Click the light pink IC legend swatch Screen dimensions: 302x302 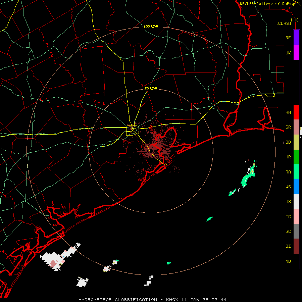coord(296,216)
